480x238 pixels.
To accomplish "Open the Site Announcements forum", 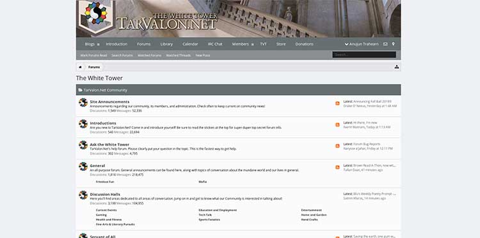I will (109, 101).
